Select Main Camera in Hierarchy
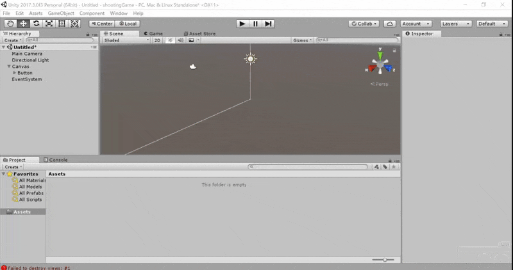Screen dimensions: 513x270 coord(27,54)
